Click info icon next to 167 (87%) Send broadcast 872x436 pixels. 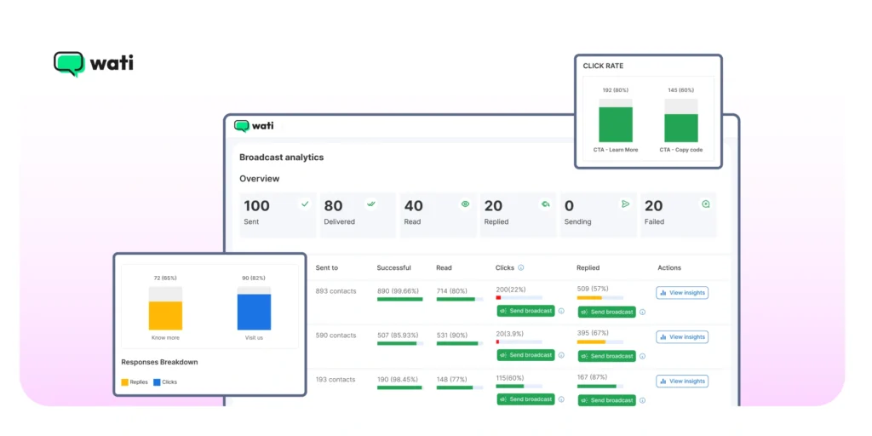(642, 400)
